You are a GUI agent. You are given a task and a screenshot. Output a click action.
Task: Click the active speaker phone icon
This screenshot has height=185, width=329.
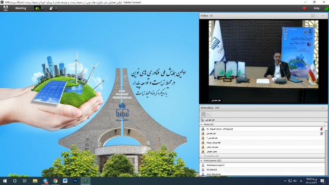pos(202,120)
